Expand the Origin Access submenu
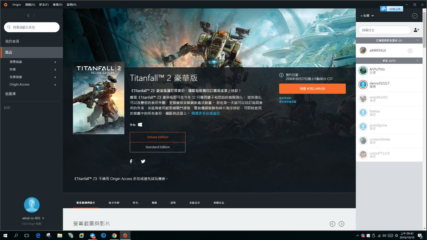This screenshot has width=427, height=240. [x=55, y=85]
